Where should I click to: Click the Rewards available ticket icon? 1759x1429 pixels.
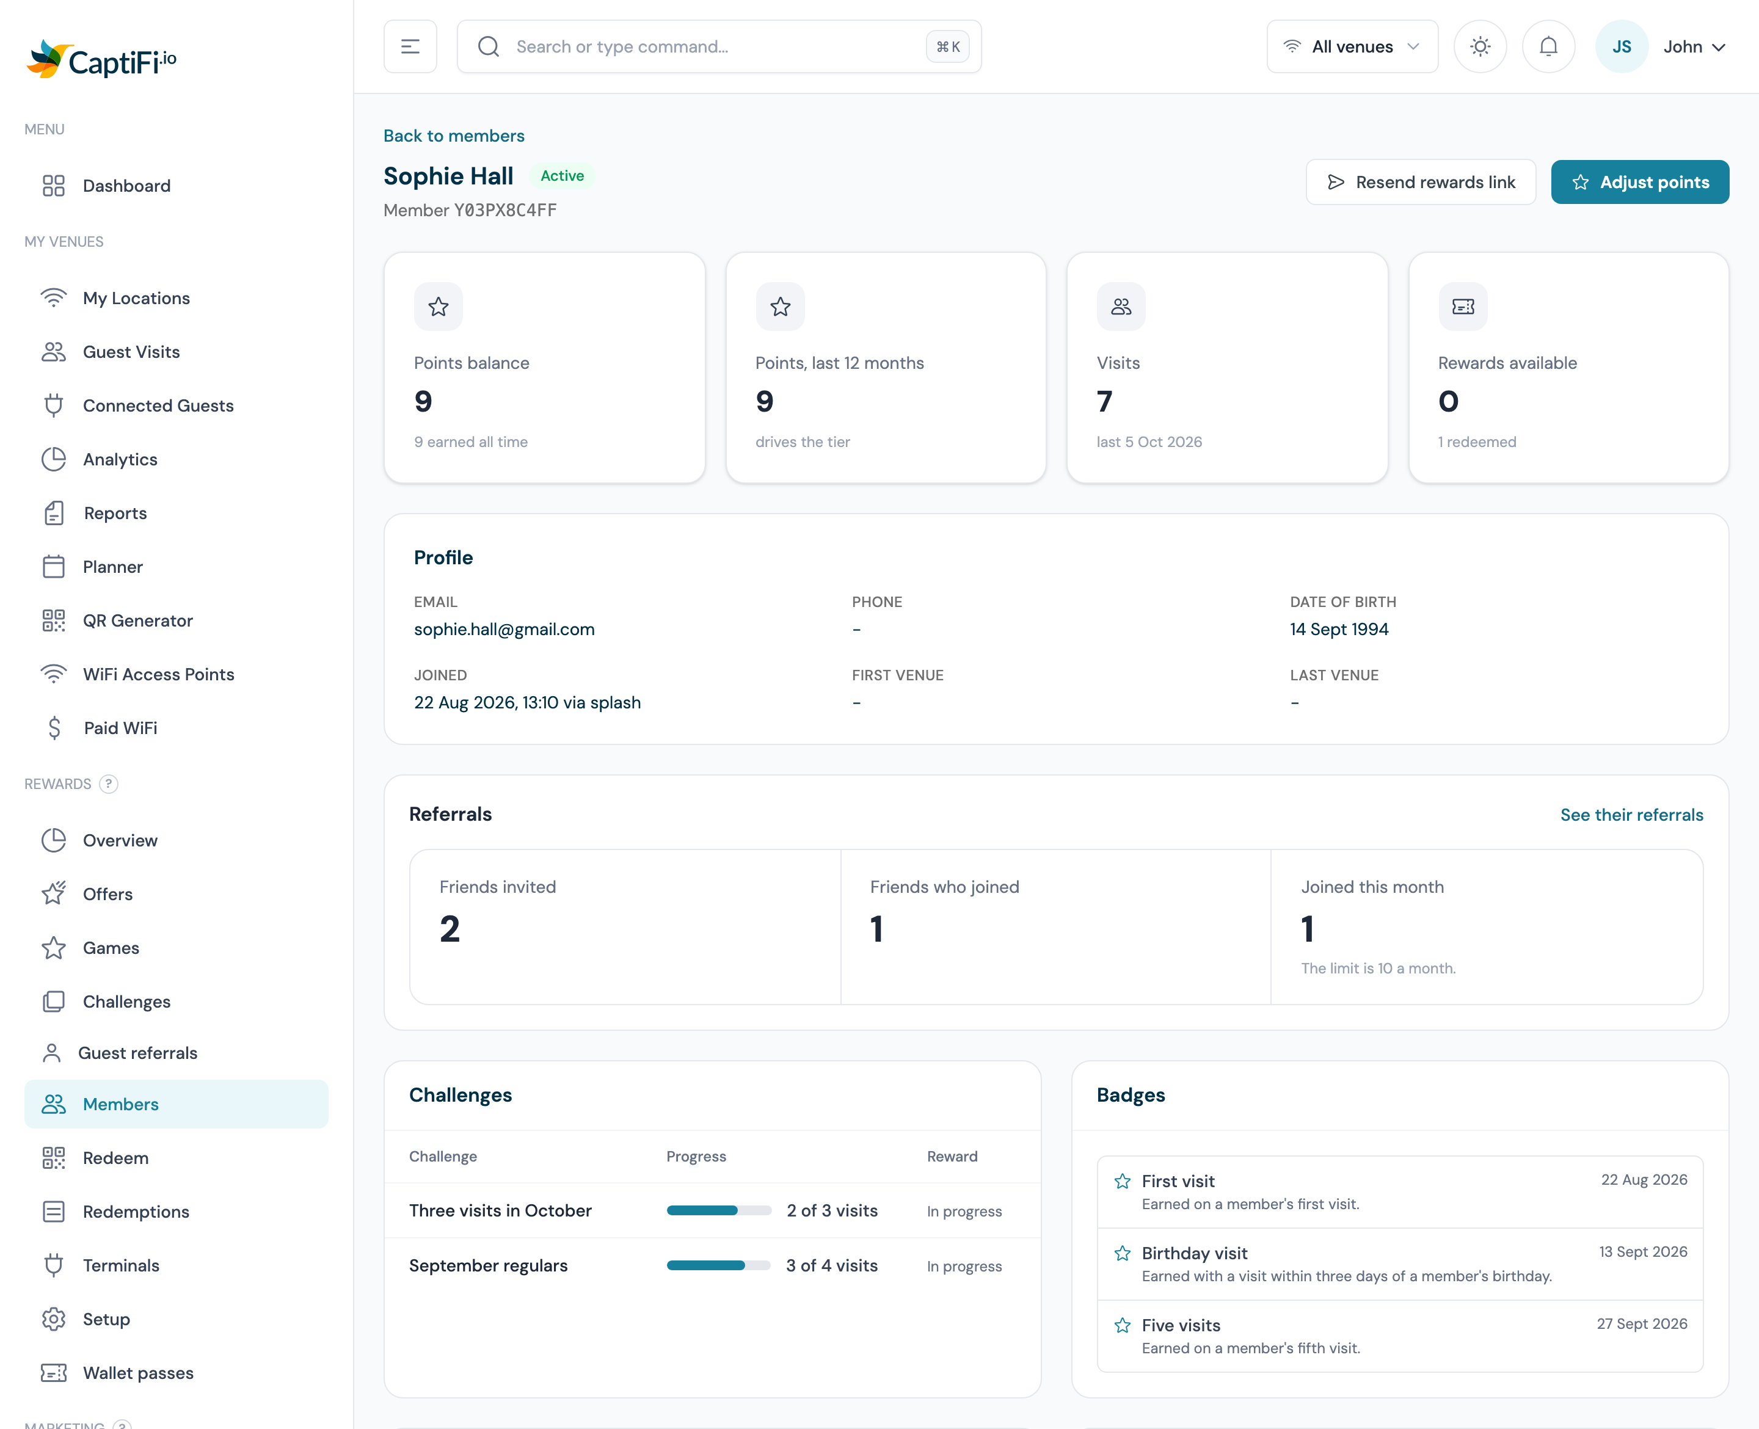pos(1463,307)
